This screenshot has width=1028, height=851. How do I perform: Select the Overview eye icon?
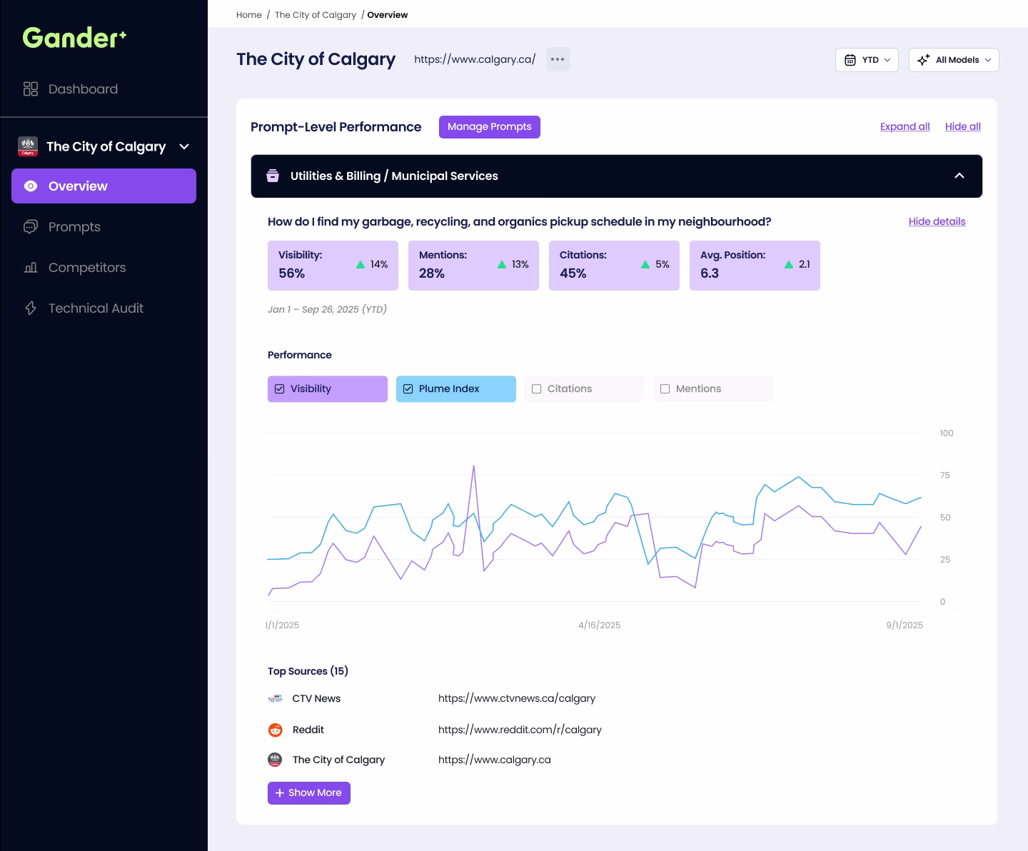30,186
